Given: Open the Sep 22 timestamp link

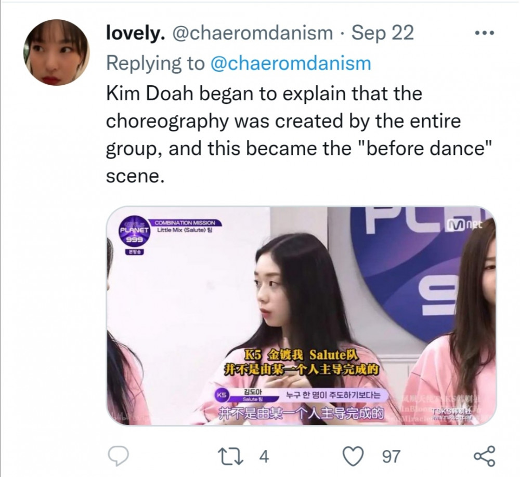Looking at the screenshot, I should (x=382, y=33).
